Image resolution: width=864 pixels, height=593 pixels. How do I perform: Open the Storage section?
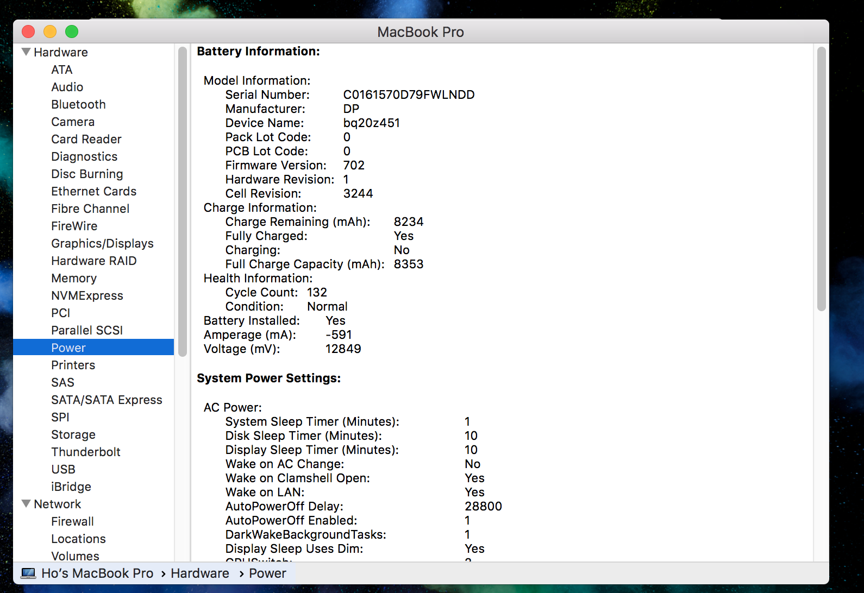pyautogui.click(x=73, y=434)
